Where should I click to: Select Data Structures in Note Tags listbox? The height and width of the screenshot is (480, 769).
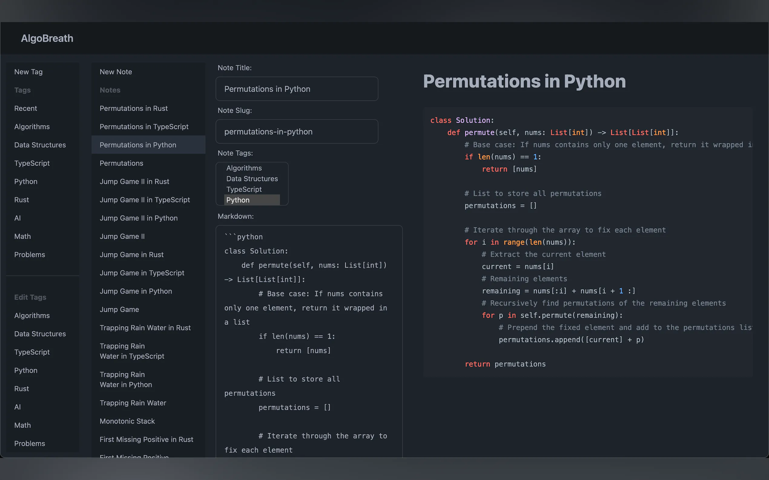252,179
